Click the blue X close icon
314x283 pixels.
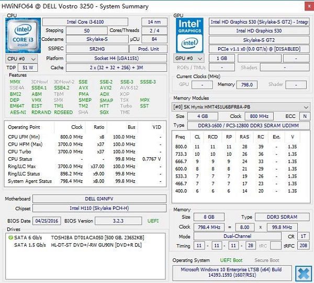(302, 273)
